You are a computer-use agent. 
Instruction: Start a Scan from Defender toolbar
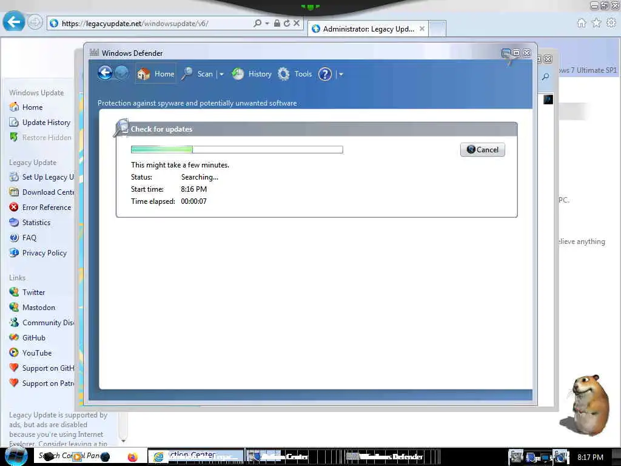click(x=197, y=73)
